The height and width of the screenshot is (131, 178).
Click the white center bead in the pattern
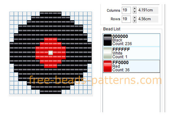51,53
